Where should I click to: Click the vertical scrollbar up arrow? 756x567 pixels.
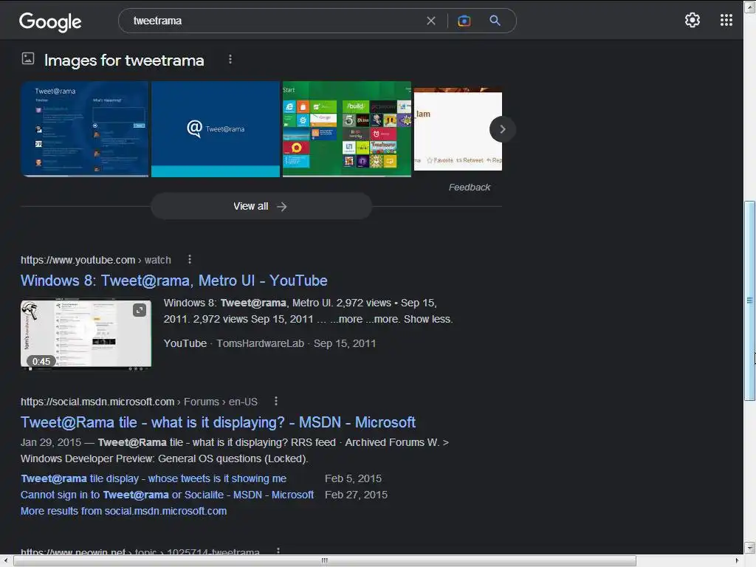click(749, 7)
